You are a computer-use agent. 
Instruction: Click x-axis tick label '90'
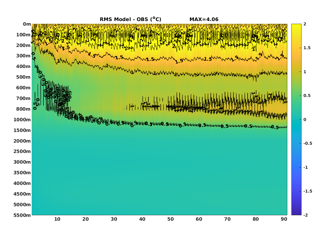284,219
